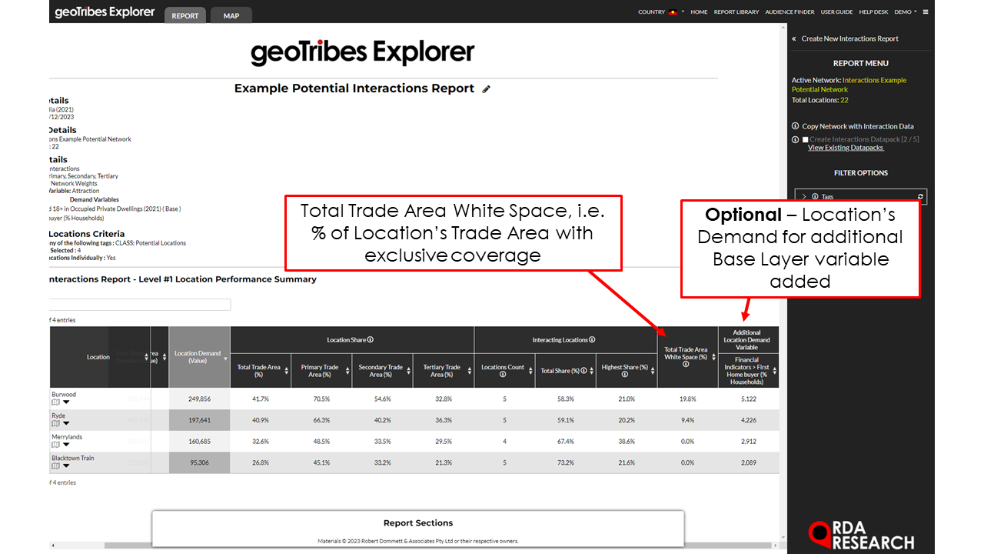The height and width of the screenshot is (554, 984).
Task: Expand Burwood row dropdown arrow
Action: 66,402
